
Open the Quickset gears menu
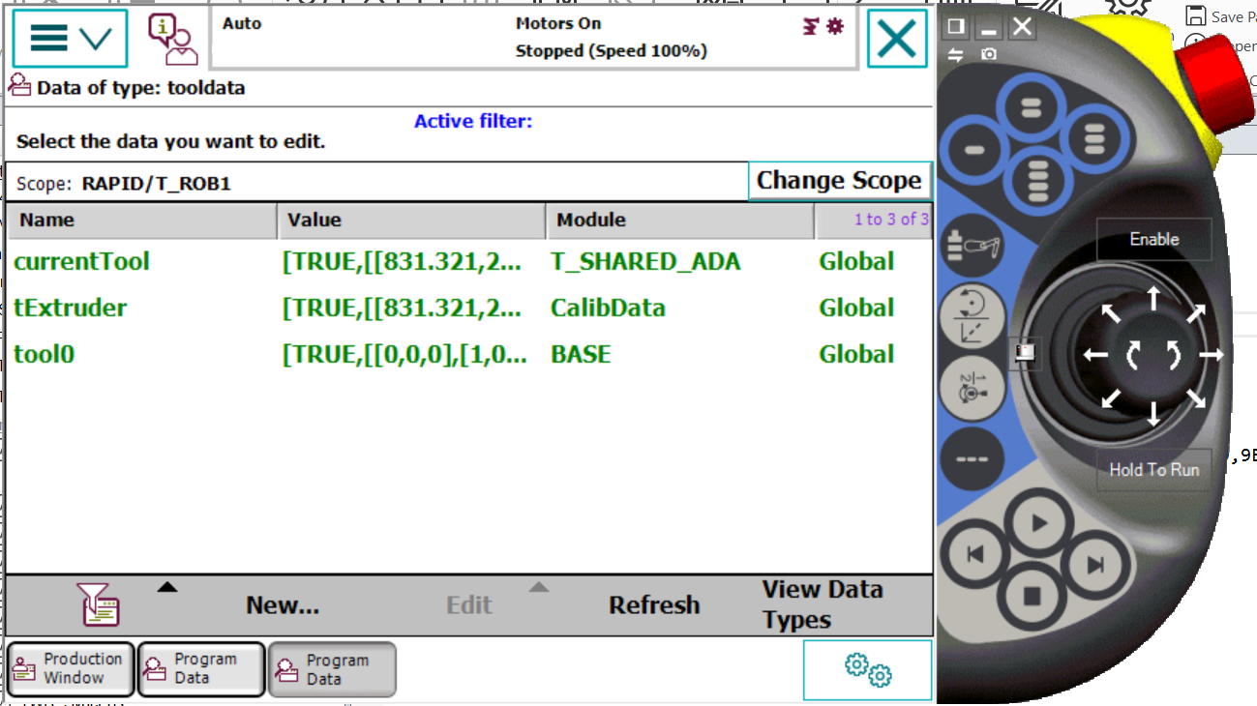tap(867, 669)
